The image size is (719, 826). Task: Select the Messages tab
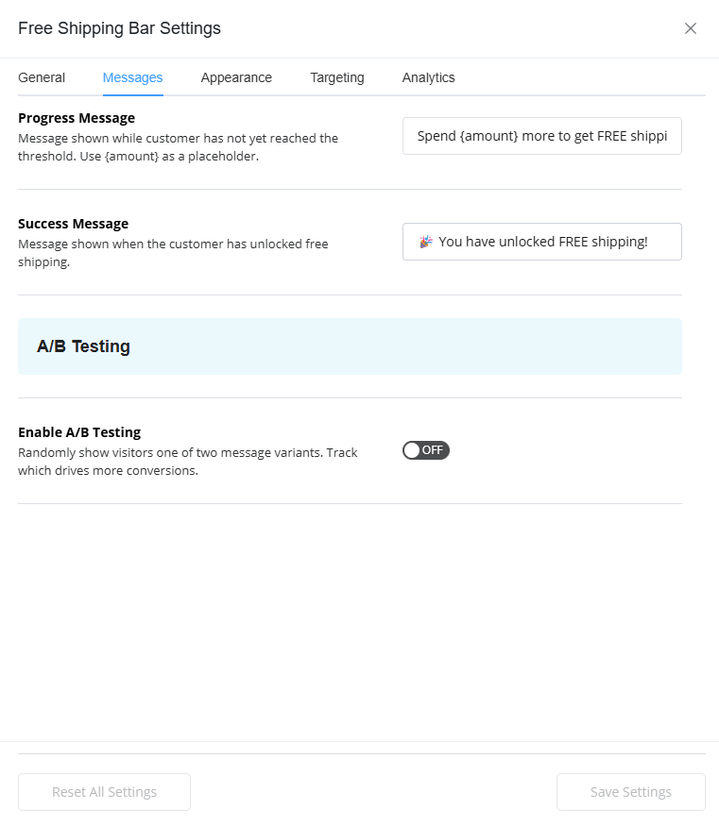pyautogui.click(x=133, y=77)
